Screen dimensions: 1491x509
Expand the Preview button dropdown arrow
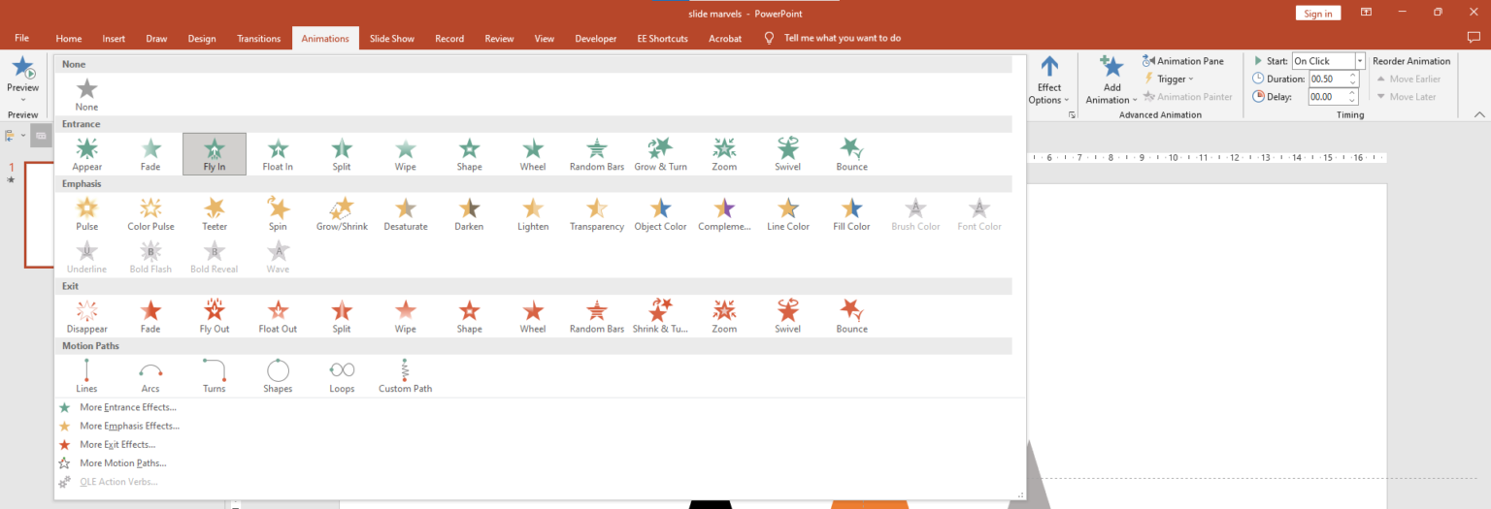tap(22, 100)
